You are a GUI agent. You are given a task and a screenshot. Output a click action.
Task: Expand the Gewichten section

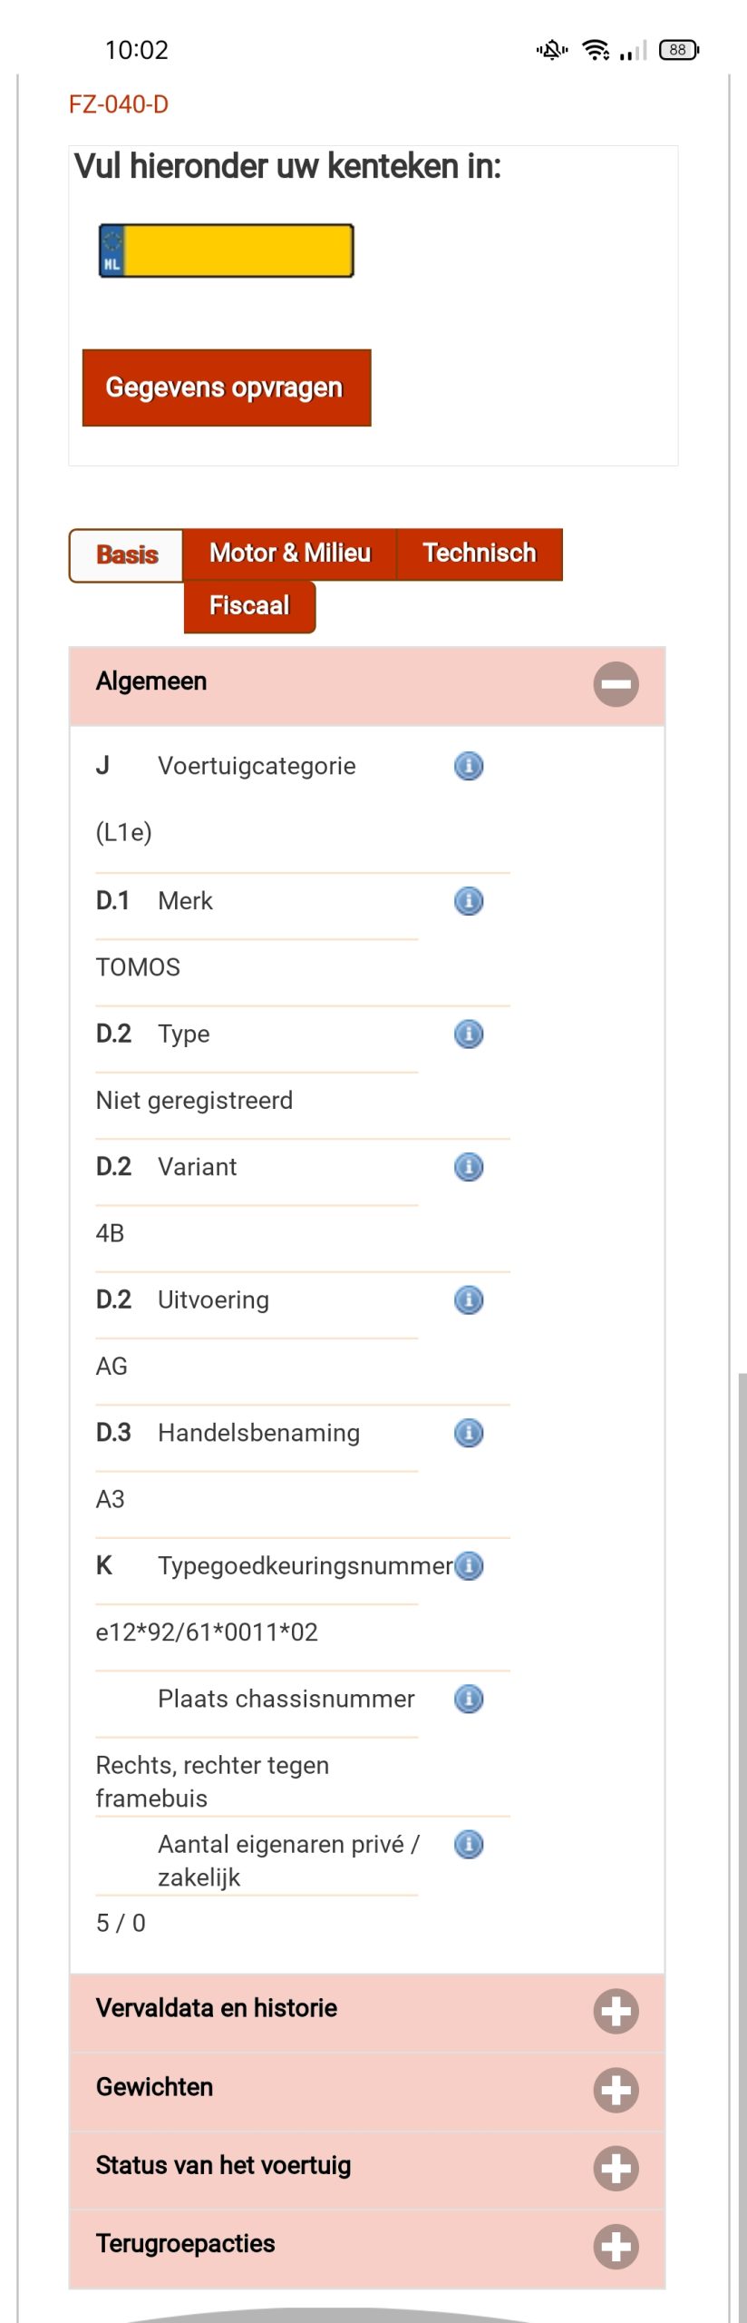click(616, 2090)
